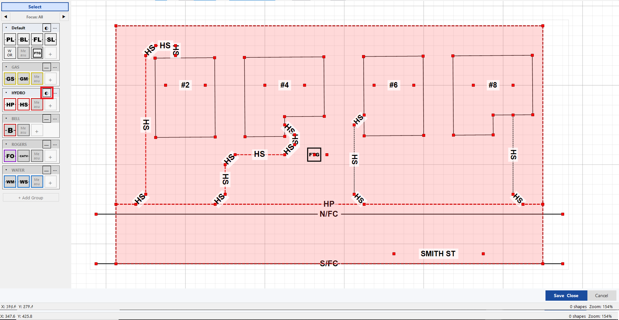
Task: Collapse the Default group
Action: click(x=6, y=28)
